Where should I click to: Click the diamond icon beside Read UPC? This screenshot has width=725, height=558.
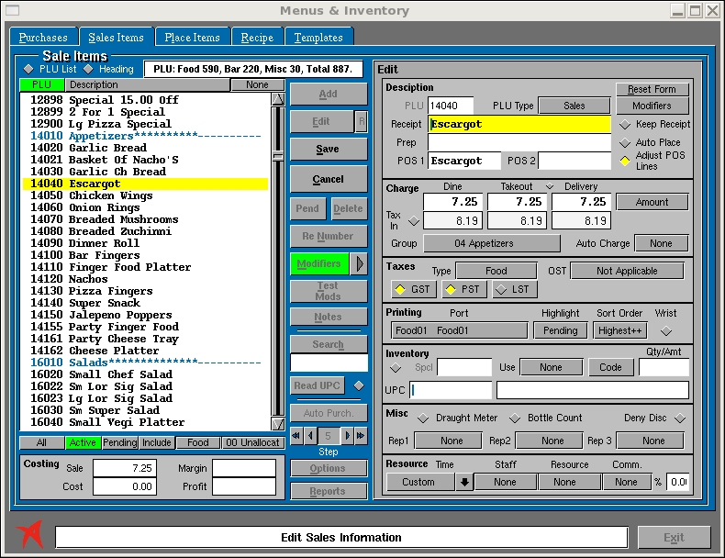pyautogui.click(x=359, y=385)
